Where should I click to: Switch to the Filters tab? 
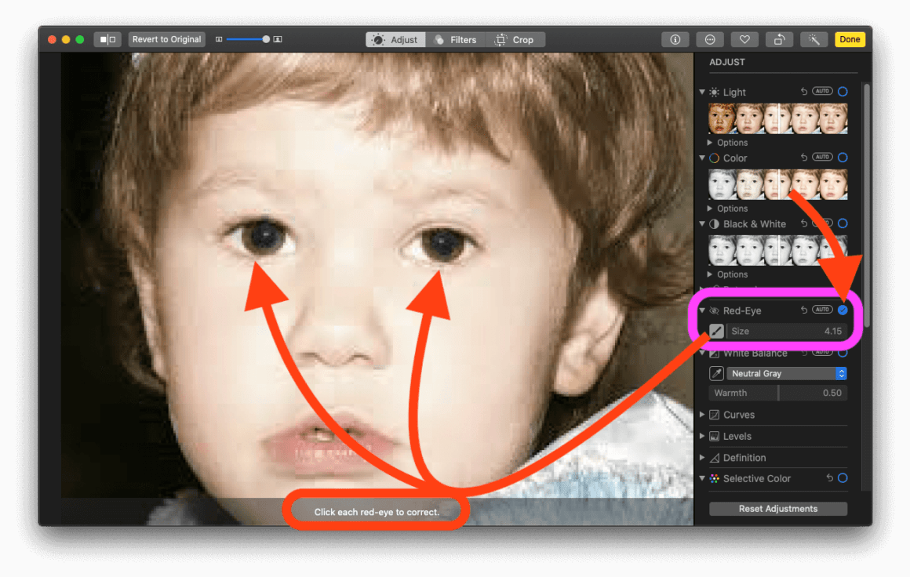click(456, 39)
